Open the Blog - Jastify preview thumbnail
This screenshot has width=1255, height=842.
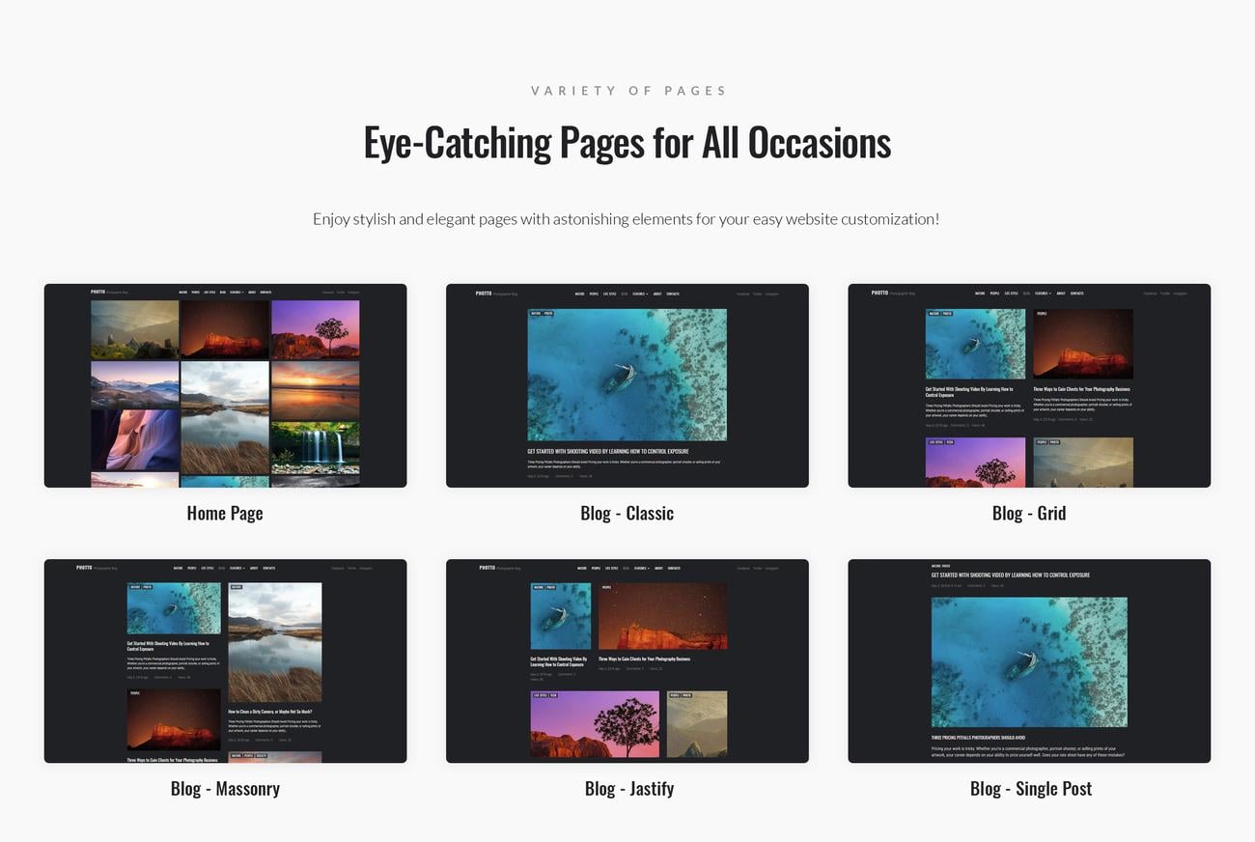pyautogui.click(x=627, y=660)
